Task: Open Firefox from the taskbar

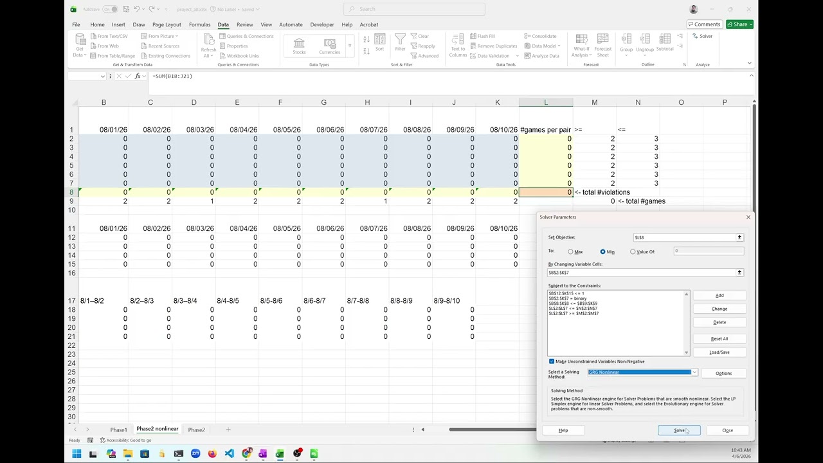Action: pos(212,453)
